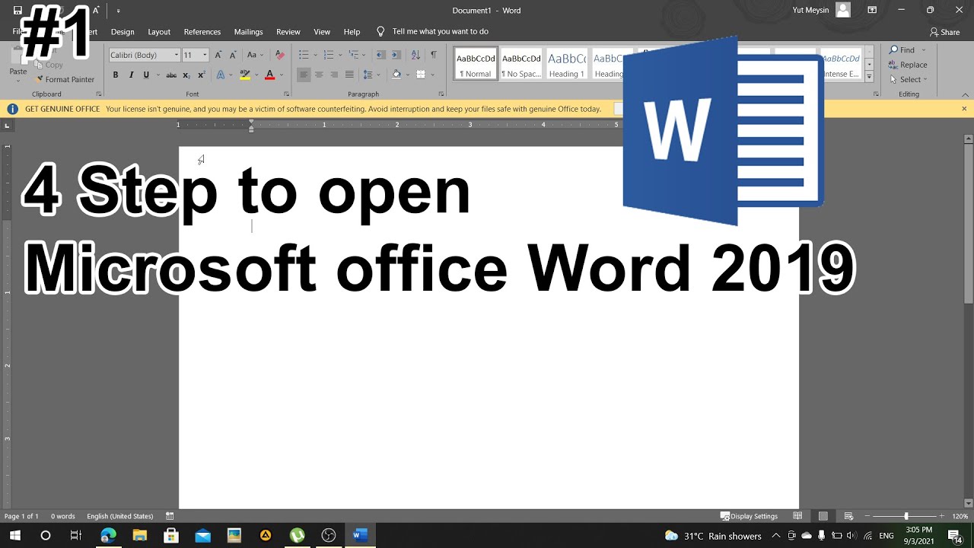Increase paragraph indent
Image resolution: width=974 pixels, height=548 pixels.
398,55
